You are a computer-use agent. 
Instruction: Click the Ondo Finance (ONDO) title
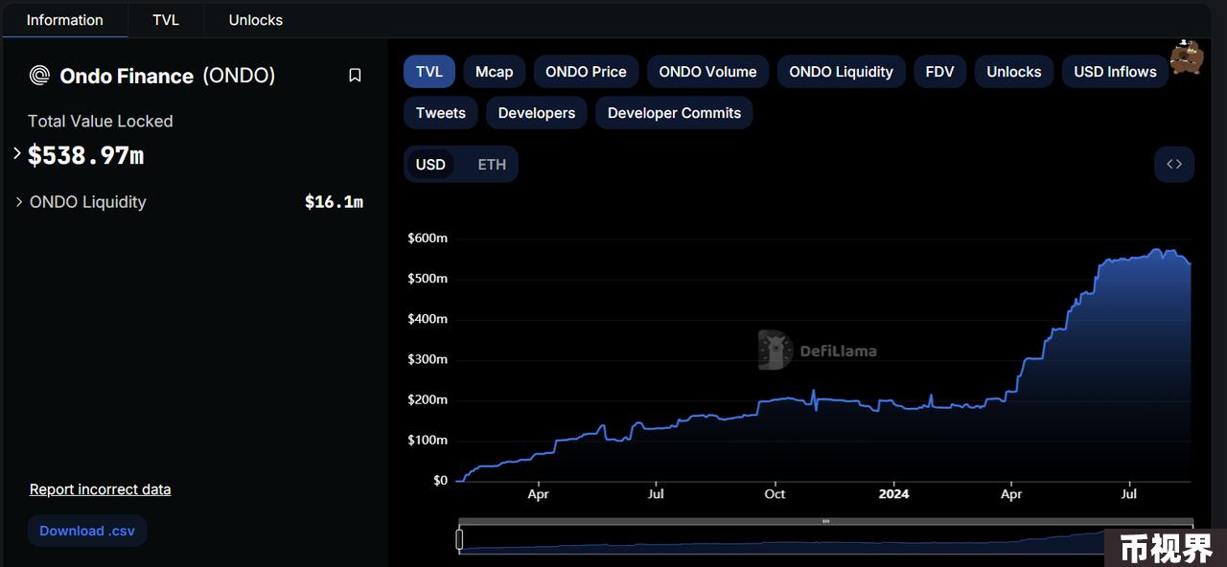click(x=168, y=76)
